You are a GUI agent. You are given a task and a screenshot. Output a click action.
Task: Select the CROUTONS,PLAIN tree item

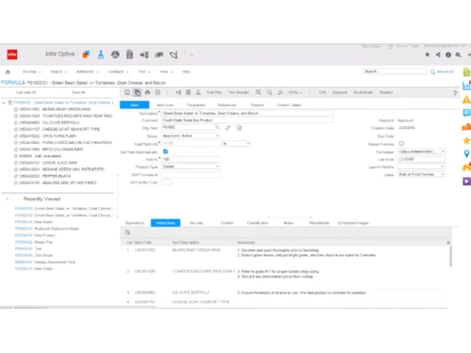tap(47, 136)
